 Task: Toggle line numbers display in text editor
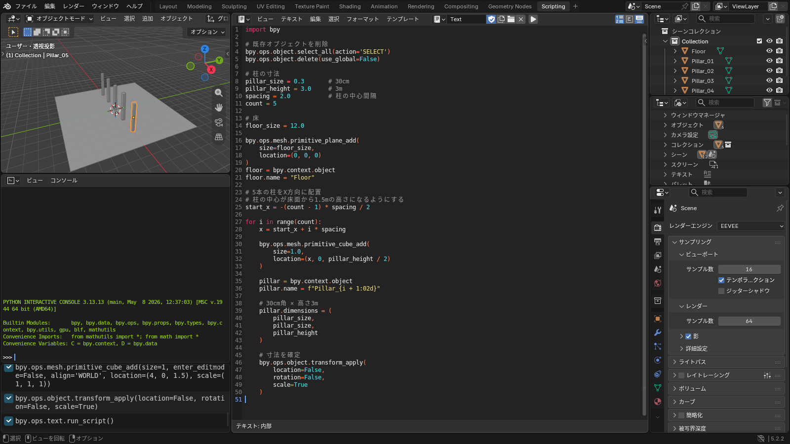click(x=620, y=19)
